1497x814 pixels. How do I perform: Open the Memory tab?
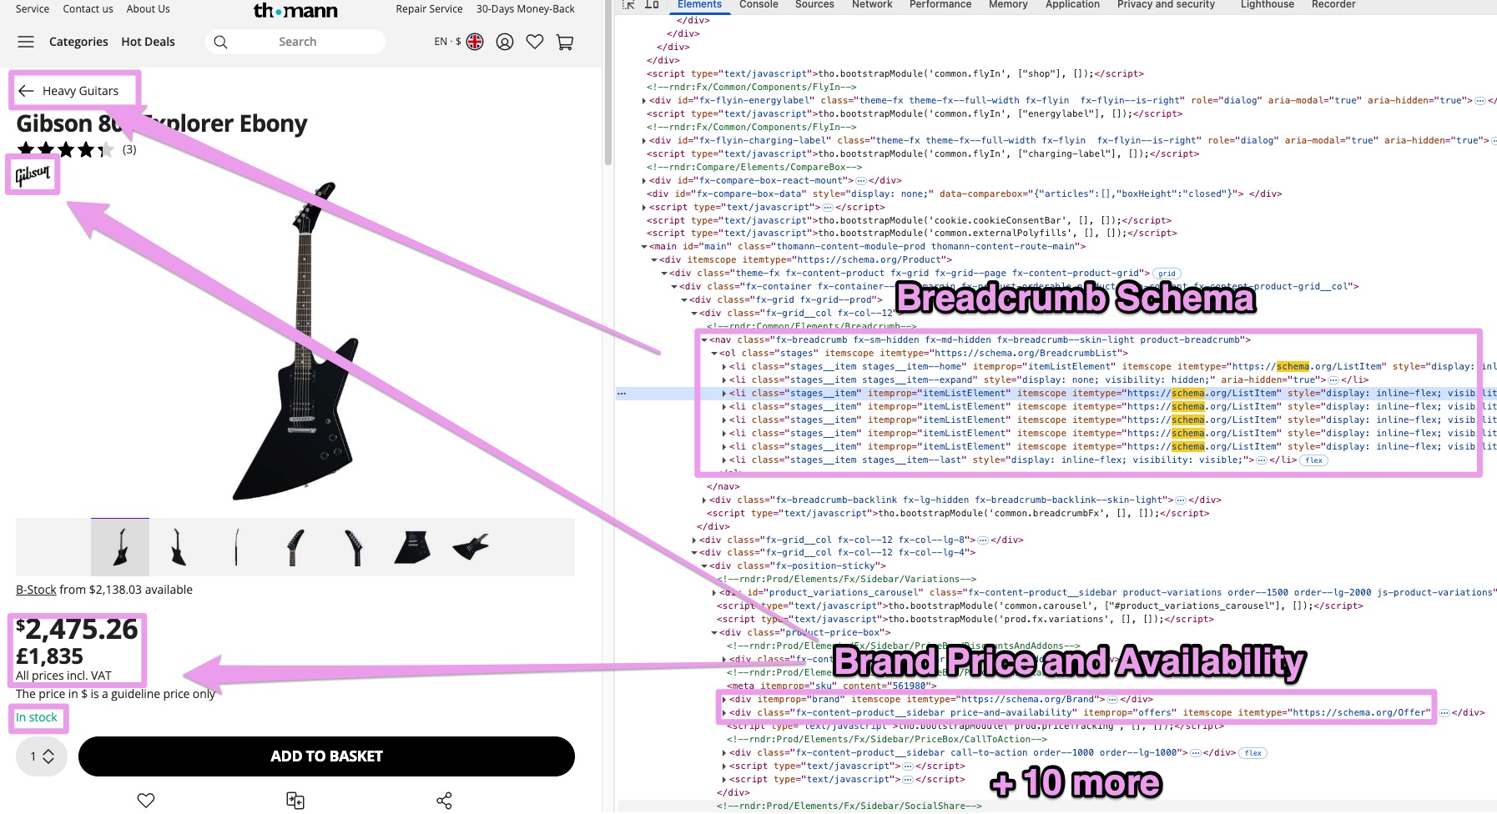click(1008, 5)
